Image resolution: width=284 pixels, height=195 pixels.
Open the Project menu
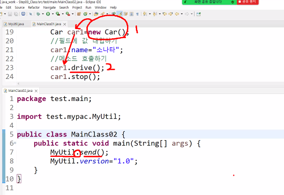pos(77,8)
